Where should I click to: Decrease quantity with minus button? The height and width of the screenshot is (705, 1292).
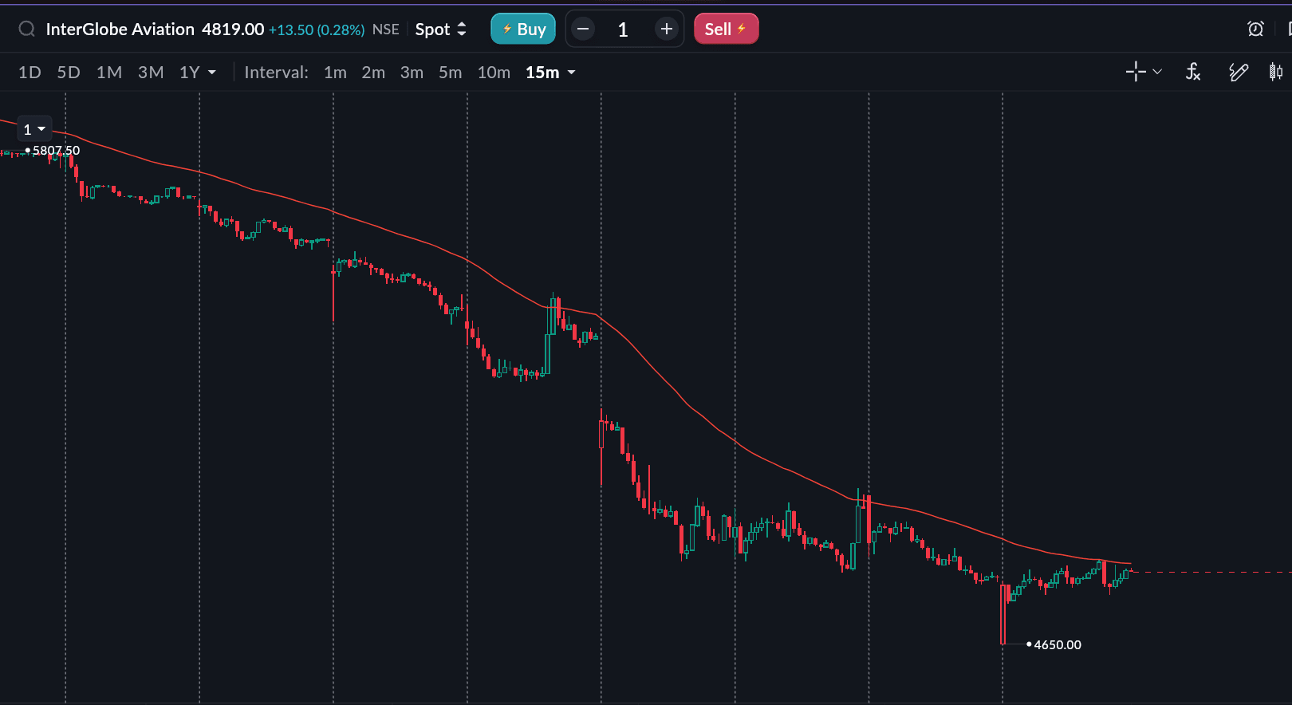tap(583, 30)
